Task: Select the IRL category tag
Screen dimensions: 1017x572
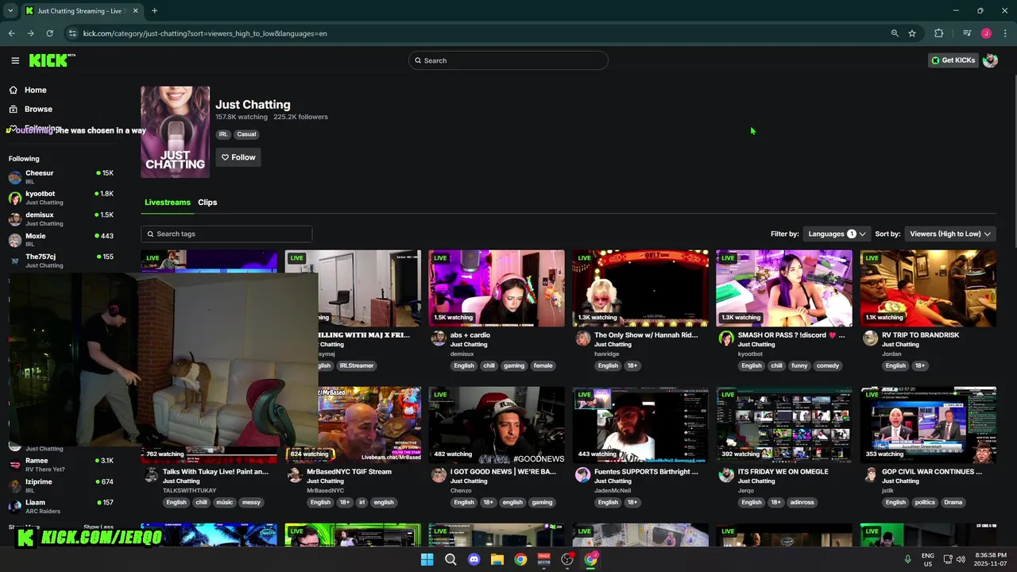Action: coord(223,134)
